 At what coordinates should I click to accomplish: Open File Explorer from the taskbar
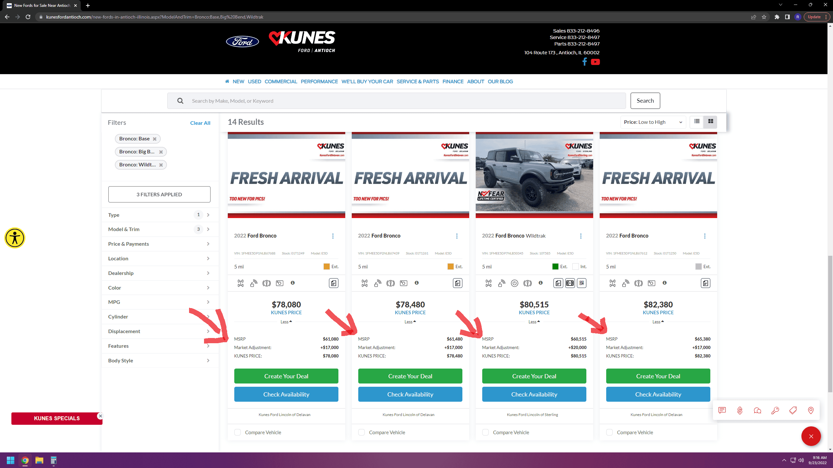click(39, 460)
